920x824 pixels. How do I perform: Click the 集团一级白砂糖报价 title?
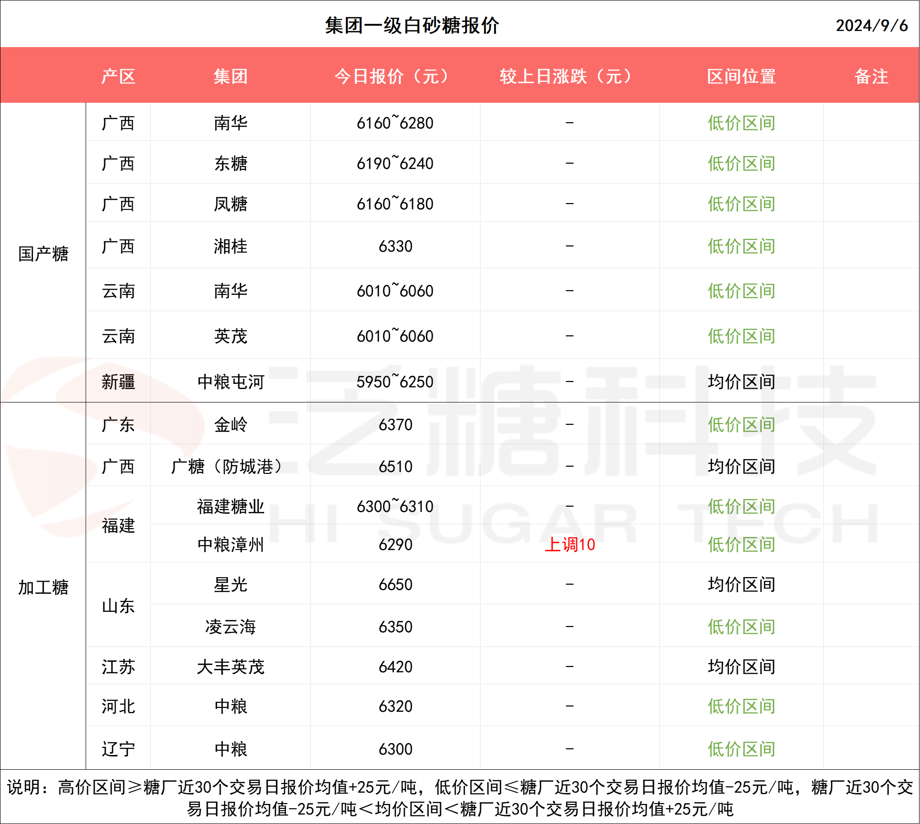coord(411,26)
